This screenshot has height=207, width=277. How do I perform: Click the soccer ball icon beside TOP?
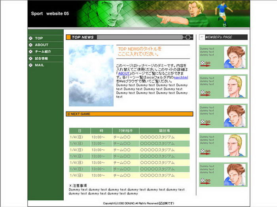(30, 38)
